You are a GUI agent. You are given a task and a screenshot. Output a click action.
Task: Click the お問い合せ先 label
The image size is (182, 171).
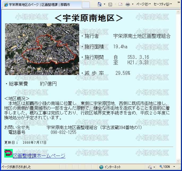[17, 128]
